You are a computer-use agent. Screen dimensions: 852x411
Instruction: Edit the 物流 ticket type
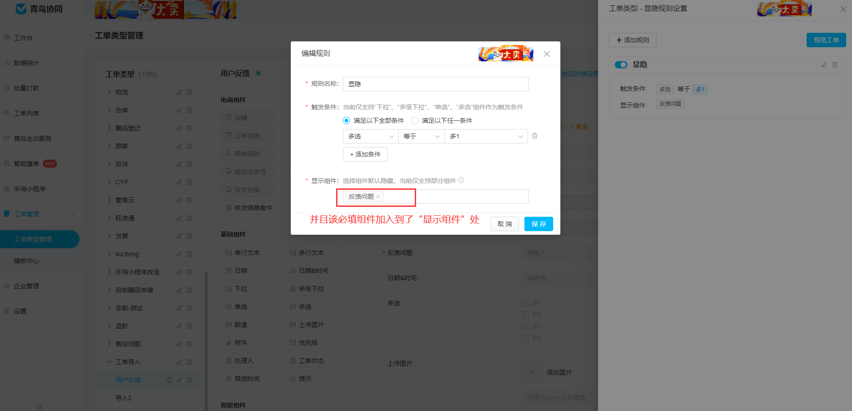(x=179, y=92)
